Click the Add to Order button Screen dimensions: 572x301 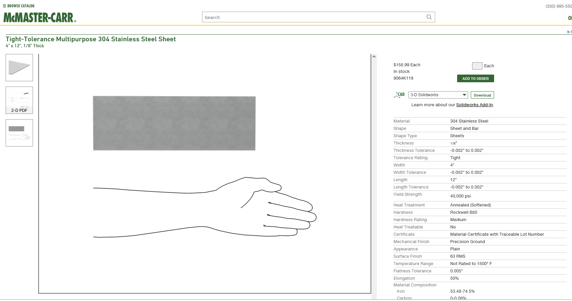point(475,79)
